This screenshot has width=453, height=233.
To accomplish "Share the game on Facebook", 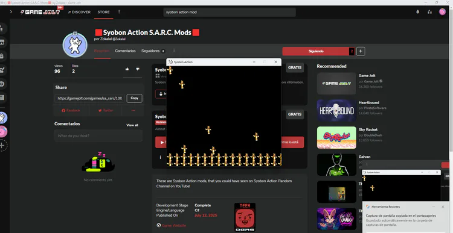I will tap(71, 110).
